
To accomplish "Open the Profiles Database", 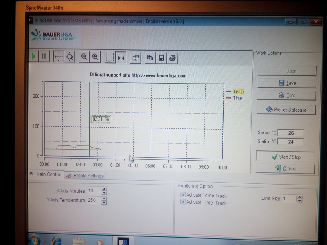I will point(287,110).
